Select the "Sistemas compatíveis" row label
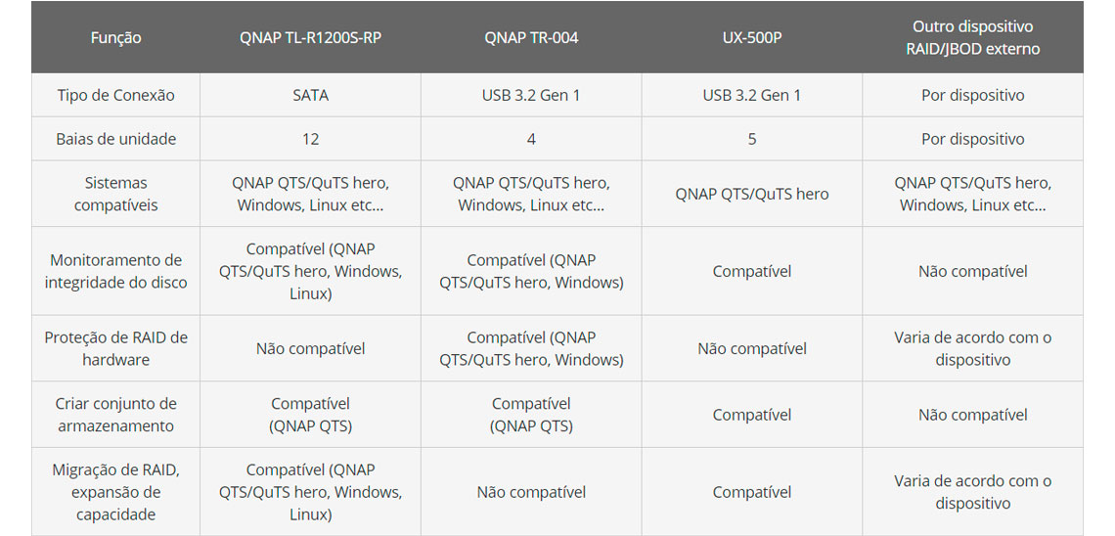This screenshot has height=536, width=1115. pyautogui.click(x=115, y=194)
